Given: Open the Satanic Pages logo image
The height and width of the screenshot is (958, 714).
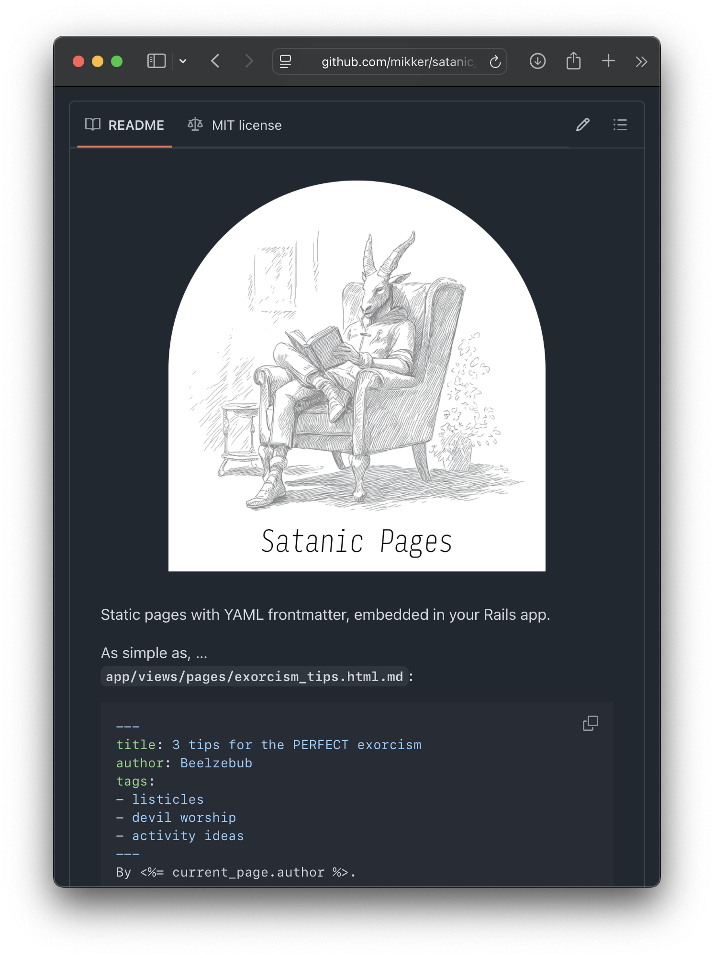Looking at the screenshot, I should [x=357, y=376].
